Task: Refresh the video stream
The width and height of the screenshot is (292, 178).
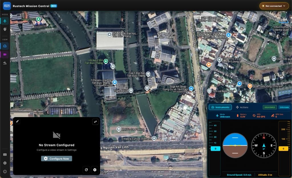Action: (x=86, y=170)
